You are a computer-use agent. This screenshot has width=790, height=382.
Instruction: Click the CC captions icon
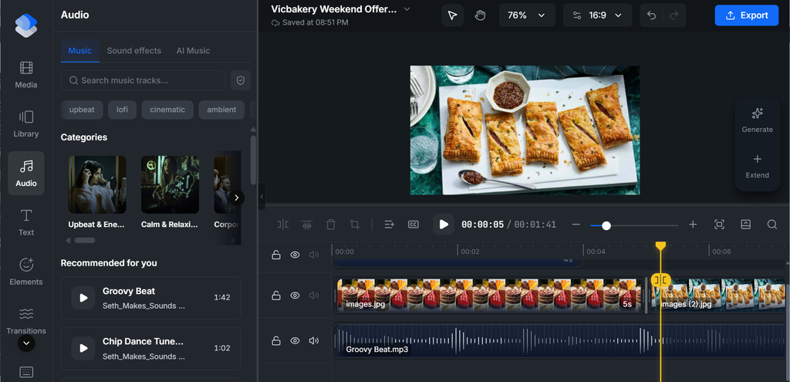[x=414, y=225]
